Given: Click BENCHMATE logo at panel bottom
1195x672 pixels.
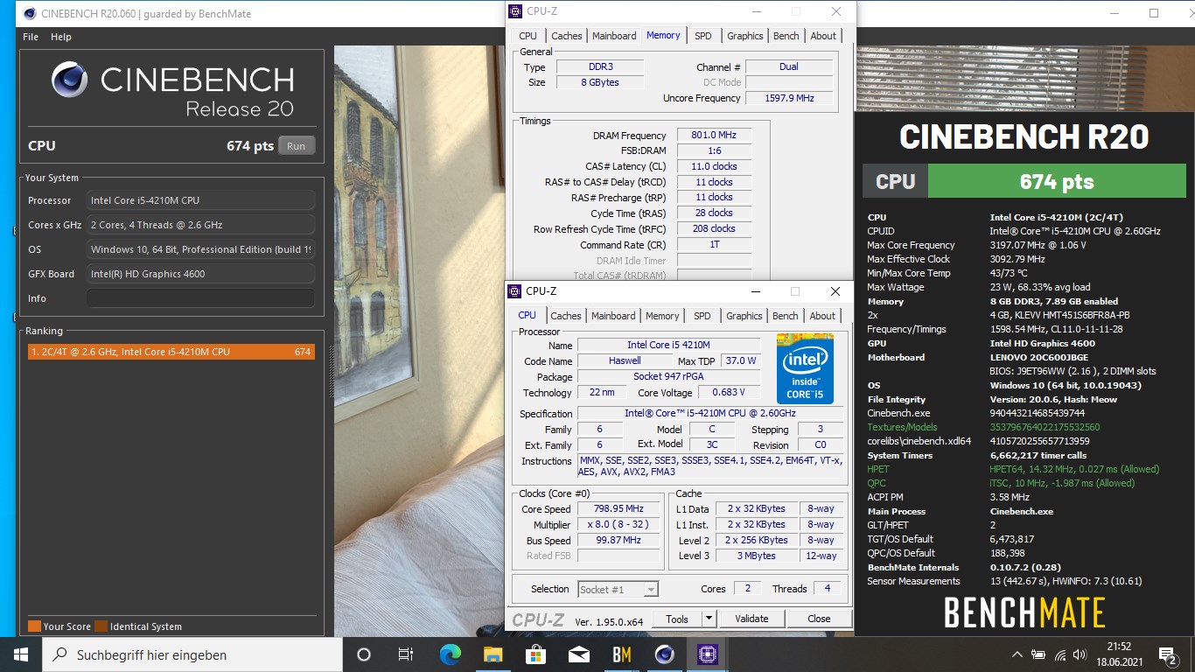Looking at the screenshot, I should coord(1024,612).
